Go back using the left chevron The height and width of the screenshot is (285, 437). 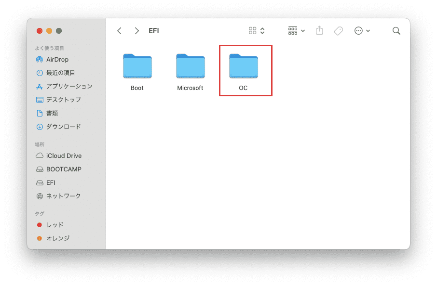(x=119, y=31)
